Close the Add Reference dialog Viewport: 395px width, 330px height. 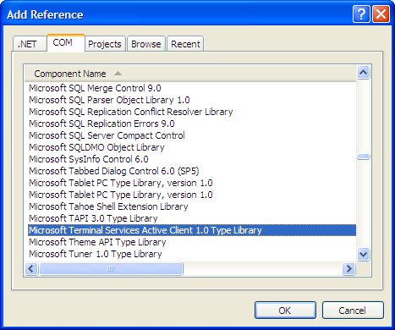pyautogui.click(x=381, y=14)
